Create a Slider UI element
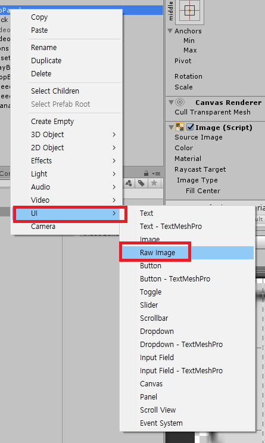 click(x=149, y=305)
